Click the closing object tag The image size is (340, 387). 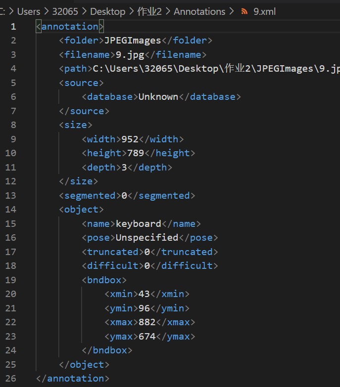[84, 364]
